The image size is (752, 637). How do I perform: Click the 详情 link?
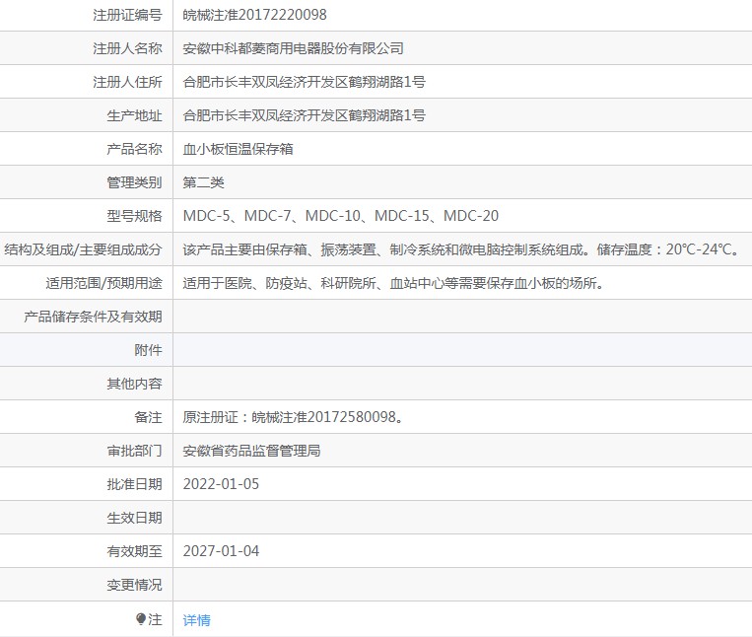[x=197, y=620]
